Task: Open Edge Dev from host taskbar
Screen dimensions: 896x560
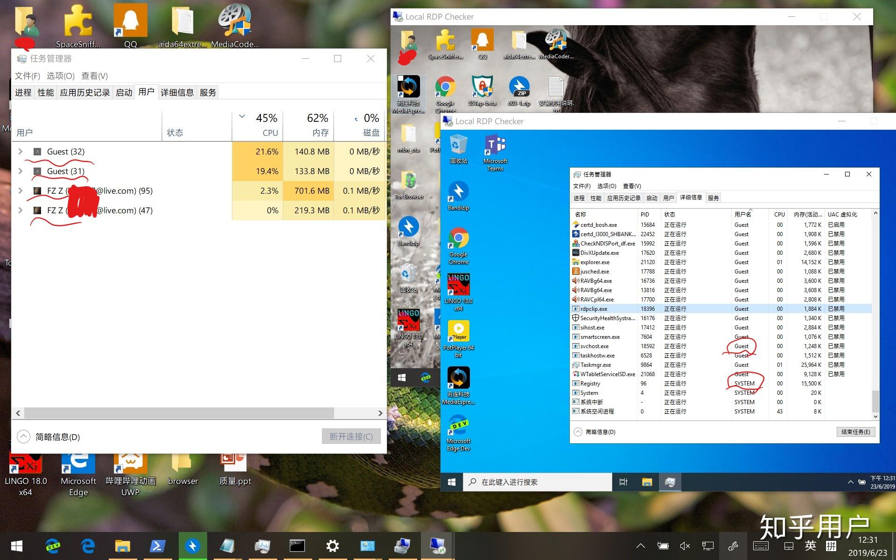Action: point(52,546)
